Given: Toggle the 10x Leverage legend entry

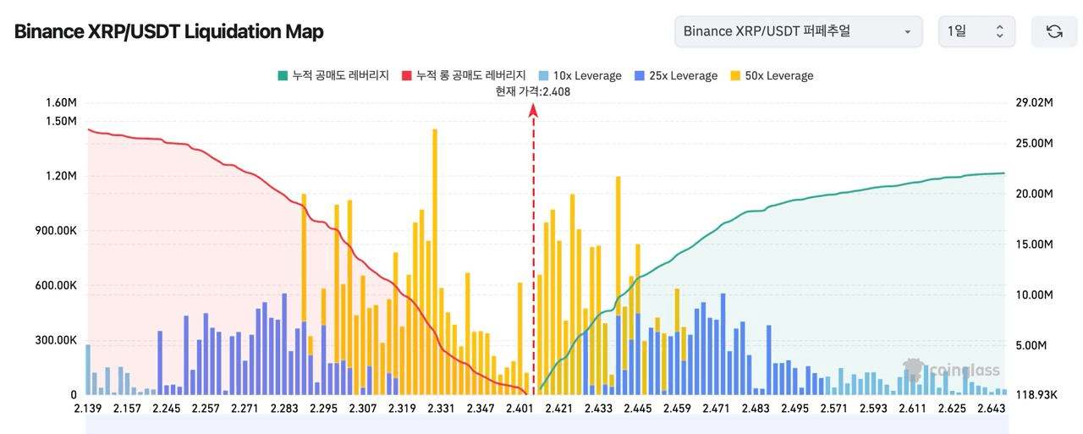Looking at the screenshot, I should pos(580,75).
